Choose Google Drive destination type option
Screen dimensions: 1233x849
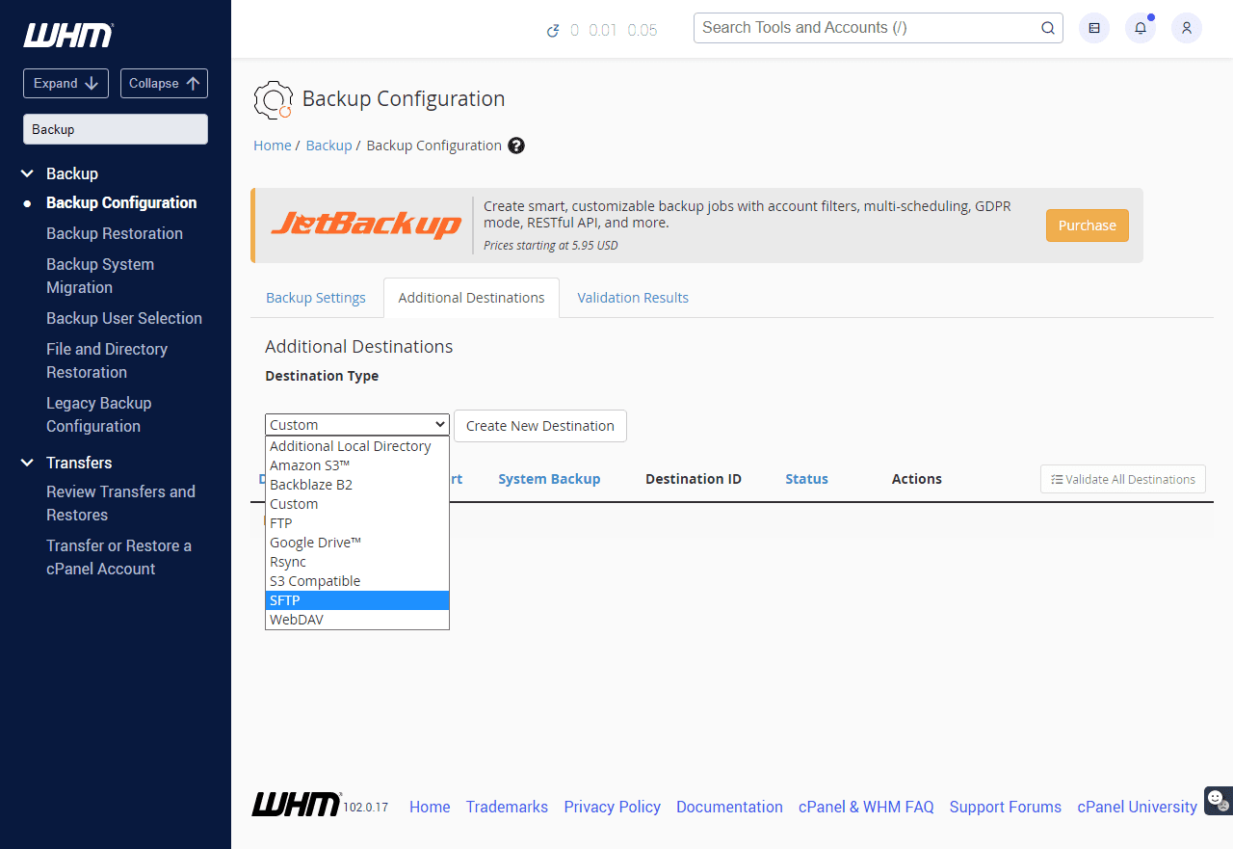pos(356,543)
